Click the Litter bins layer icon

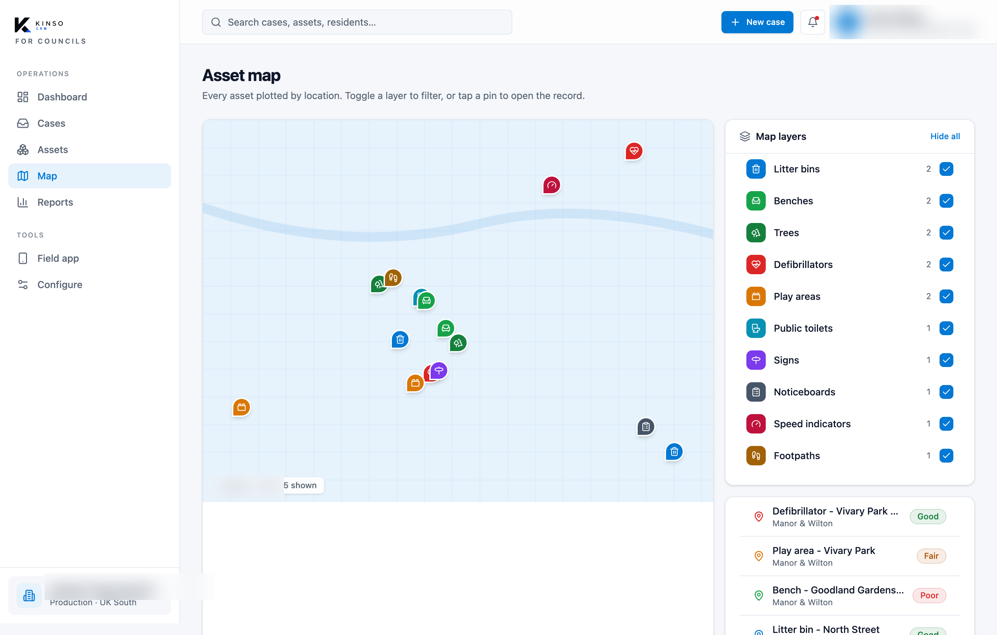[x=756, y=169]
